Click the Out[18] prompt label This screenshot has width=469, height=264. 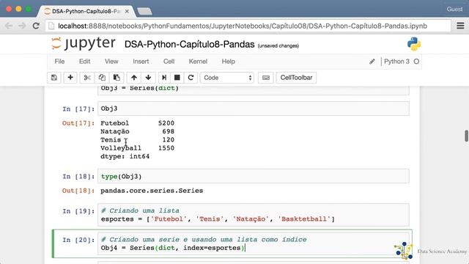[x=78, y=191]
